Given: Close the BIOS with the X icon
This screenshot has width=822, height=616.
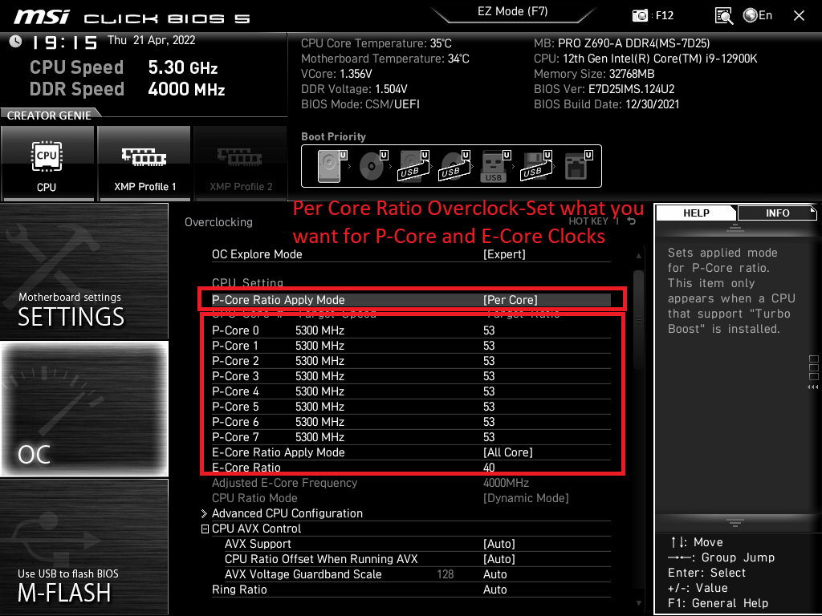Looking at the screenshot, I should [799, 16].
